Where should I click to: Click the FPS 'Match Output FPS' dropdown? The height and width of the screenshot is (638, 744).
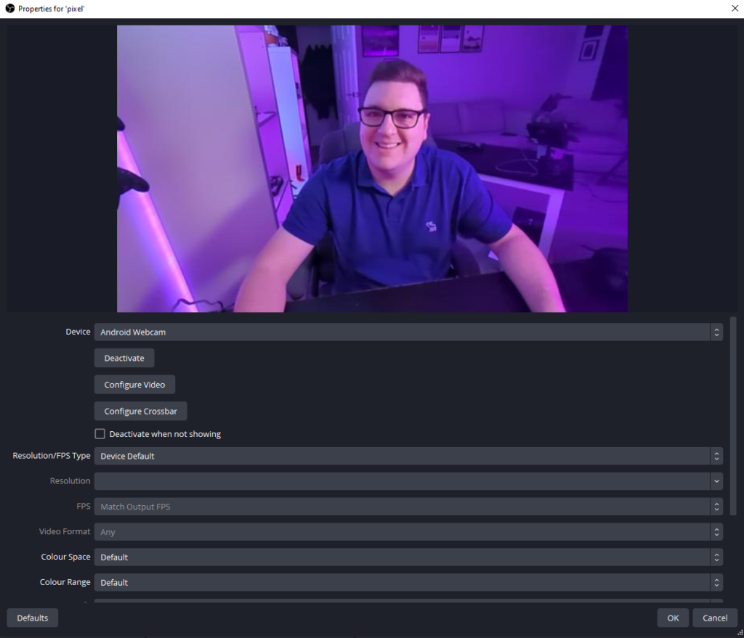(x=408, y=507)
